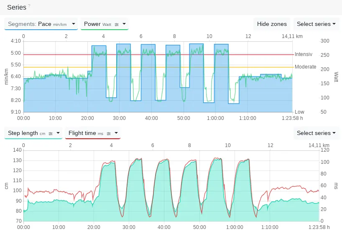
Task: Open the lower chart's Select series dropdown
Action: coord(316,133)
